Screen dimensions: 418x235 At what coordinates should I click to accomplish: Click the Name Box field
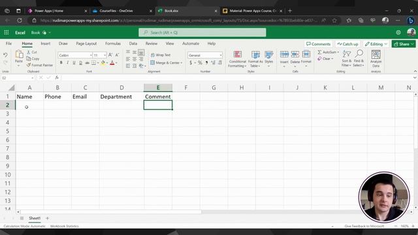click(18, 78)
